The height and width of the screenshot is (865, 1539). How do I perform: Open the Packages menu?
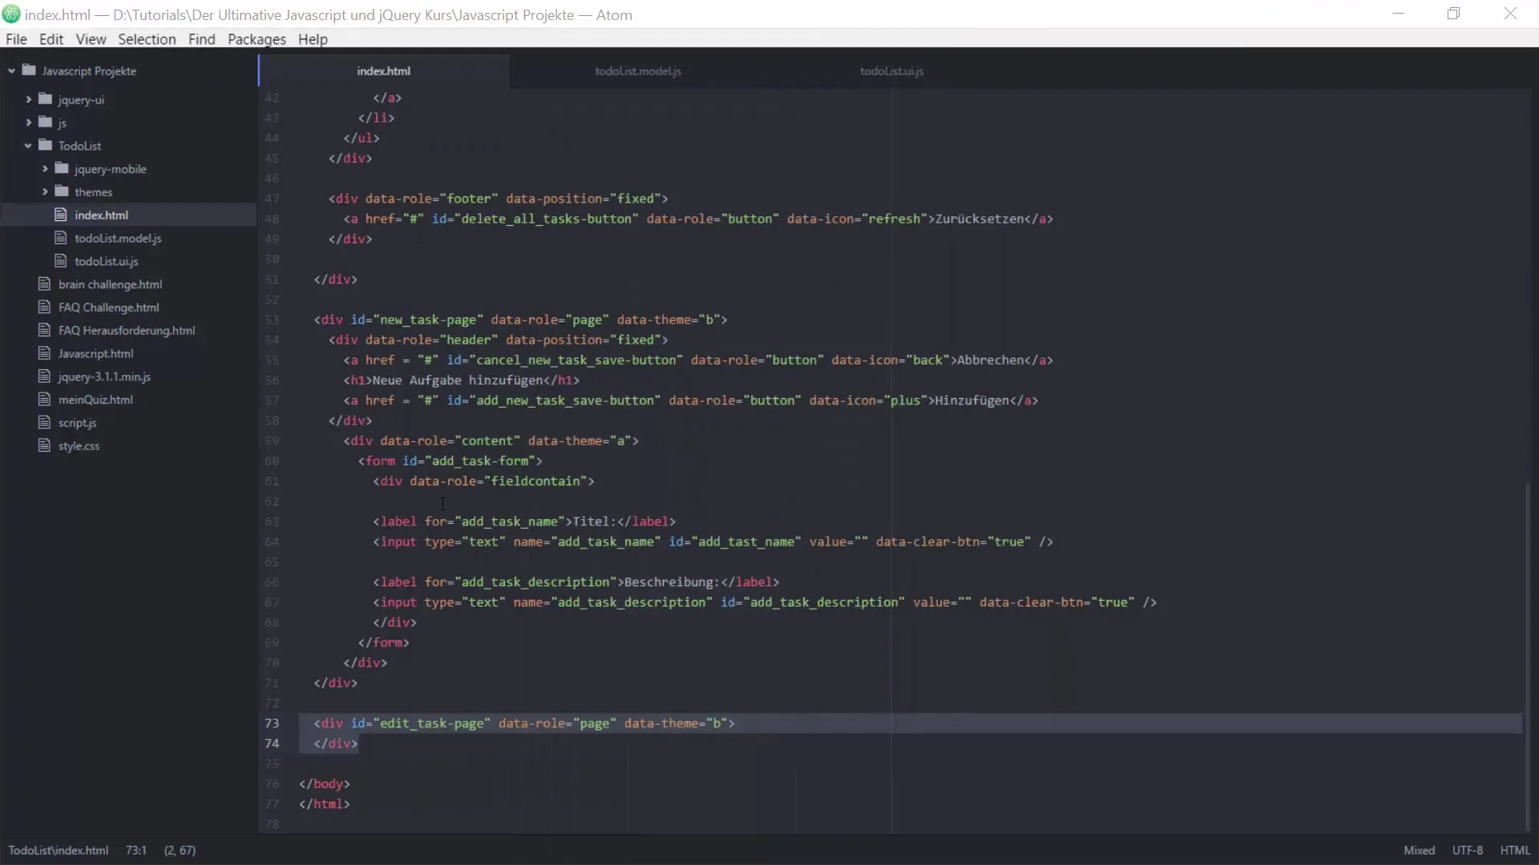click(x=256, y=39)
